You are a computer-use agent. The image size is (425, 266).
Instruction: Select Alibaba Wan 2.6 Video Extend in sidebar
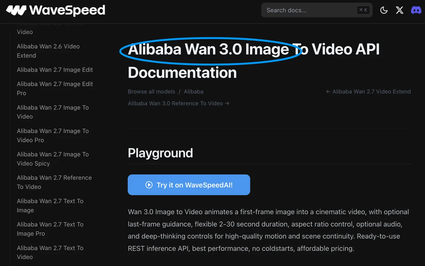(x=48, y=51)
